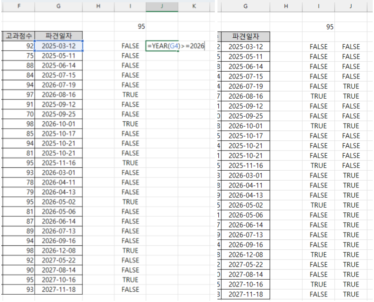Click the 파견일자 header cell in left sheet

pyautogui.click(x=58, y=36)
